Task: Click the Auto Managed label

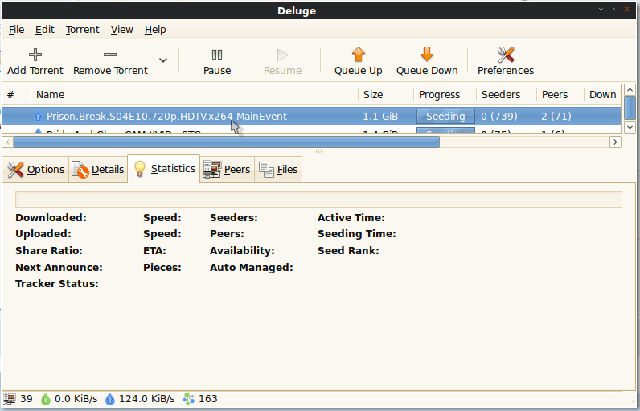Action: [252, 268]
